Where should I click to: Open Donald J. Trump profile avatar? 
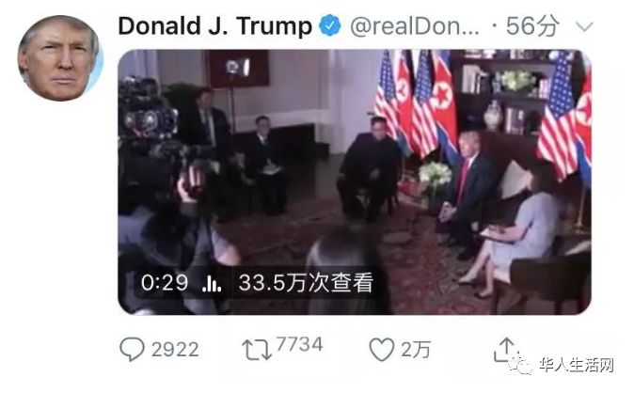point(60,58)
